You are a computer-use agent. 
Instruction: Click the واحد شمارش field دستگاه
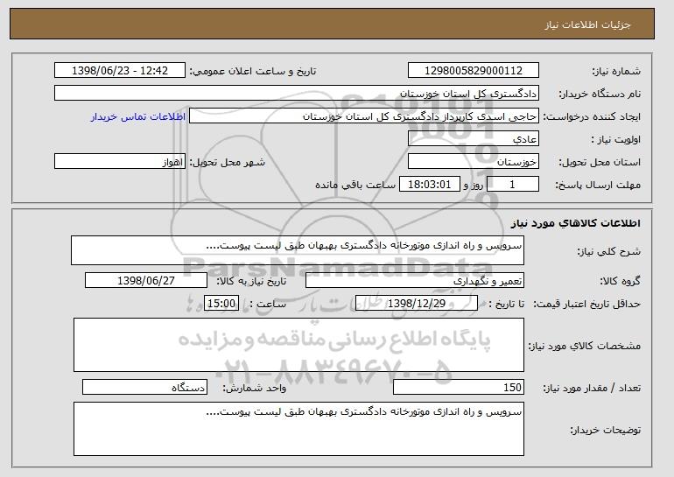pos(144,387)
